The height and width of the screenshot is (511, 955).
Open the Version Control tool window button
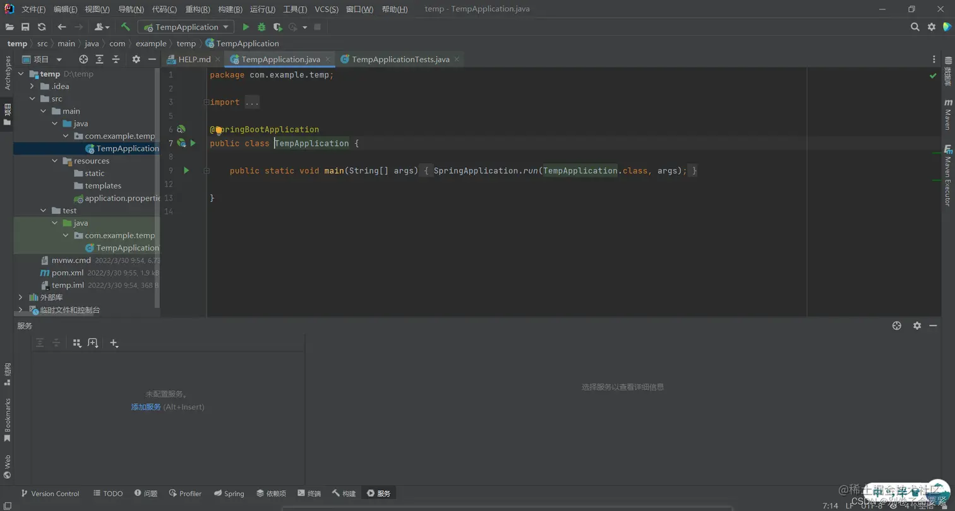[x=50, y=493]
